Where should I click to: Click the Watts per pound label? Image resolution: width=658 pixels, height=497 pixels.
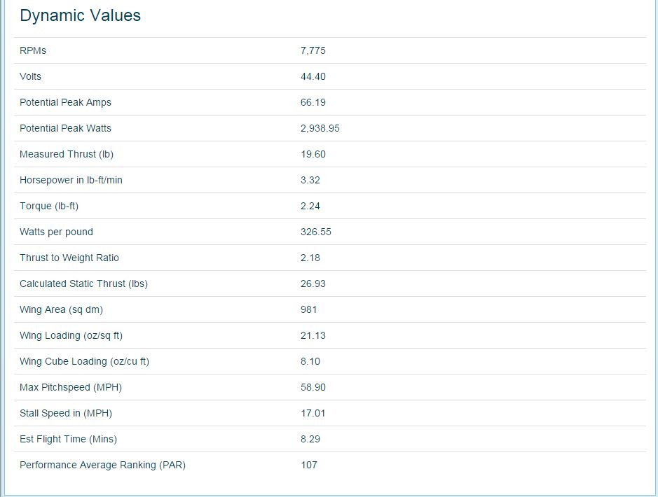(56, 232)
